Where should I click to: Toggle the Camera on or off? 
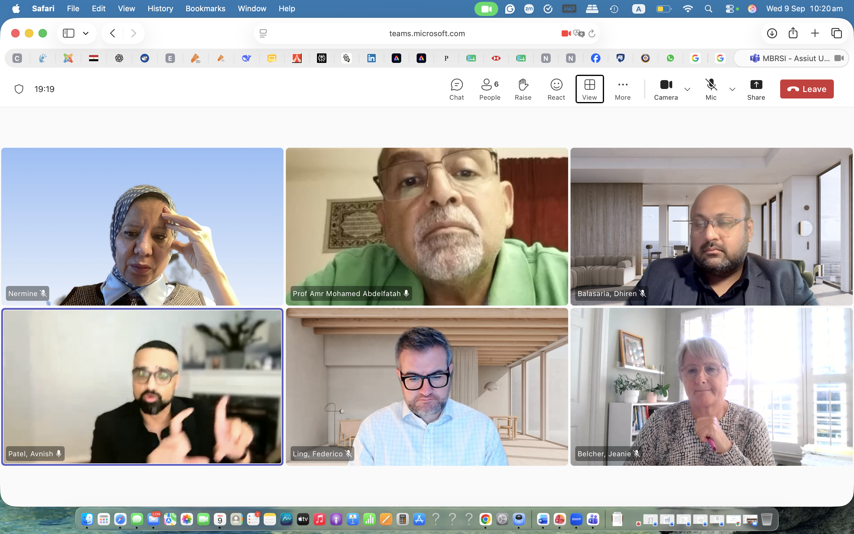(666, 89)
